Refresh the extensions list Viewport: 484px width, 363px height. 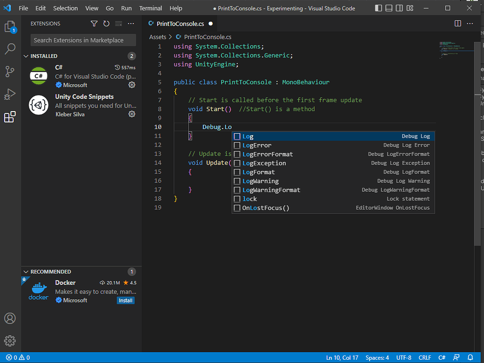tap(106, 24)
